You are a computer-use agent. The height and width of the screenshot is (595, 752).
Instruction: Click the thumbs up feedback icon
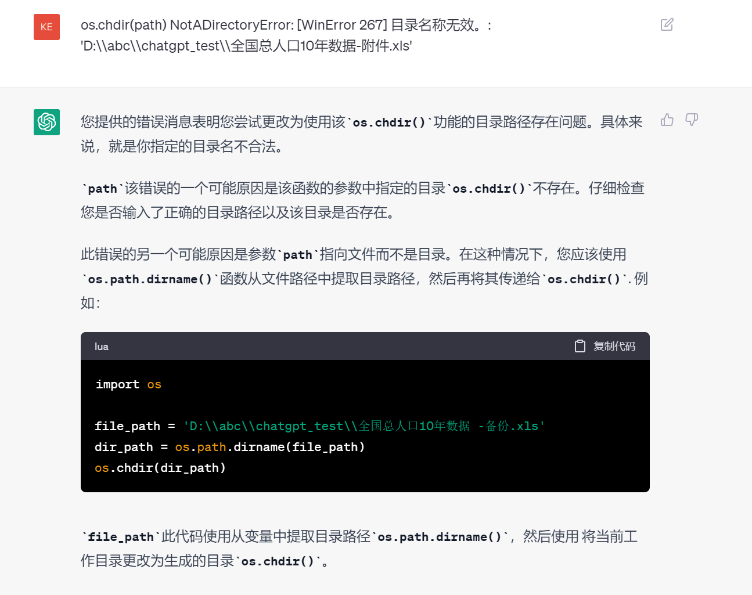click(667, 120)
